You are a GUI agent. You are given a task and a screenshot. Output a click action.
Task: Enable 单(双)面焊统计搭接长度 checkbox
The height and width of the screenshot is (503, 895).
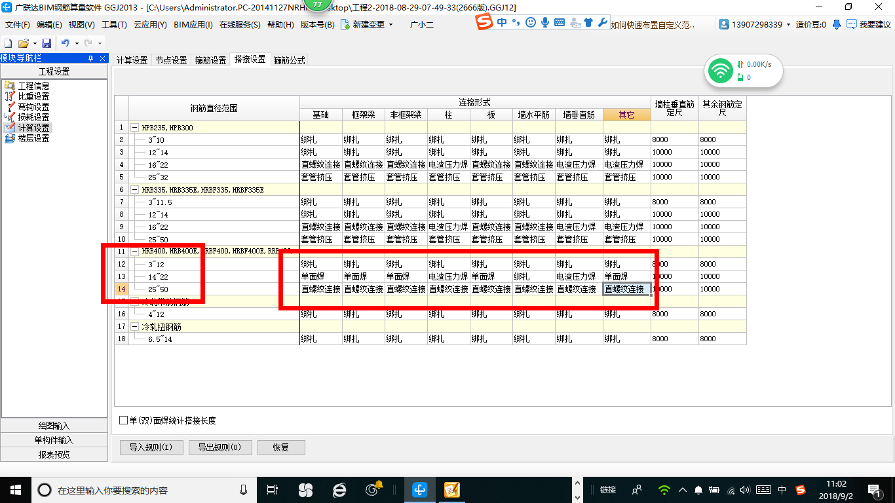click(x=124, y=420)
